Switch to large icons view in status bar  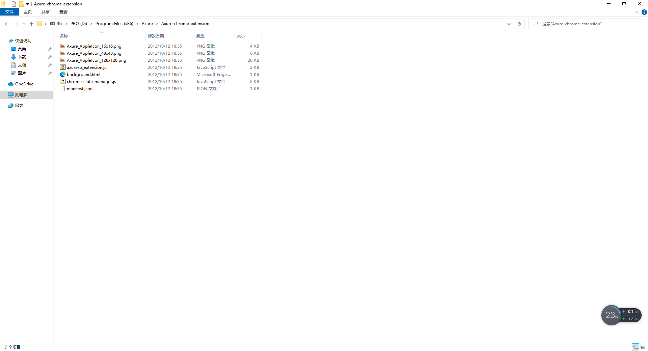(x=643, y=347)
